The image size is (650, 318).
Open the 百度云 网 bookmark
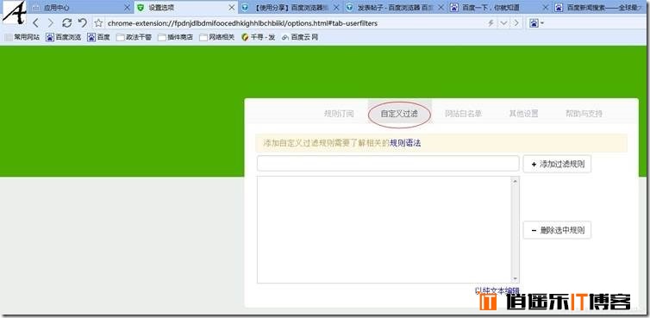(300, 37)
